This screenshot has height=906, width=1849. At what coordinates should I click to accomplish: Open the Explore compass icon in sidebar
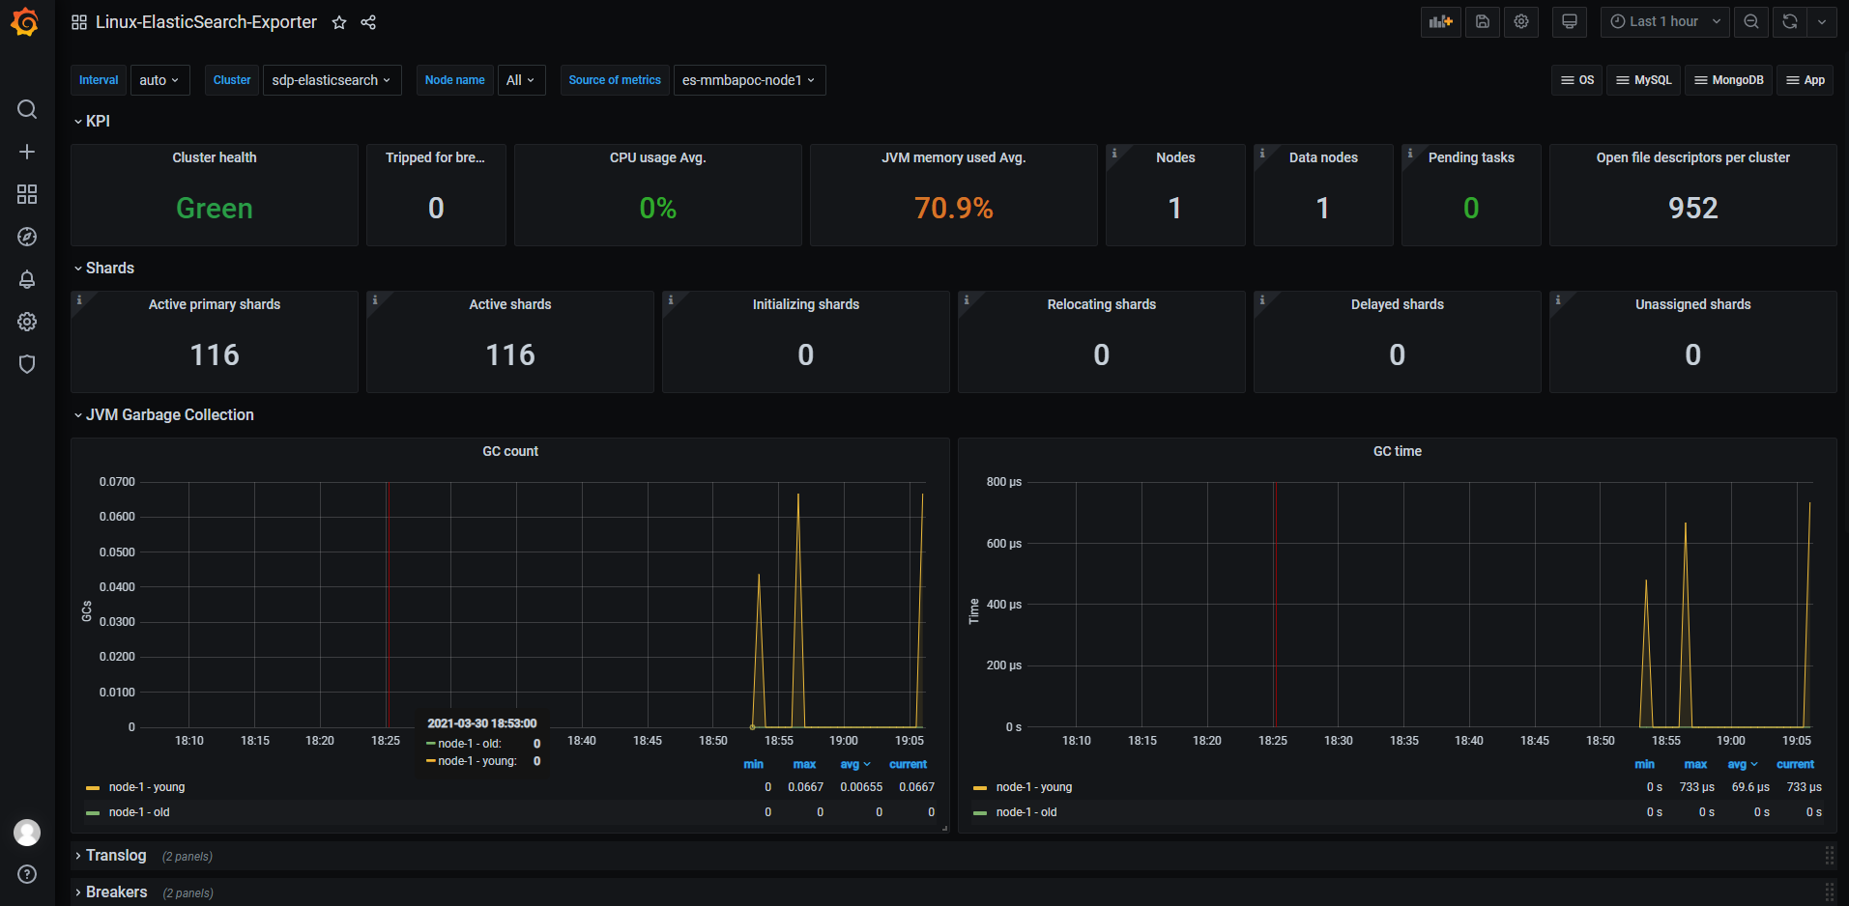tap(27, 237)
